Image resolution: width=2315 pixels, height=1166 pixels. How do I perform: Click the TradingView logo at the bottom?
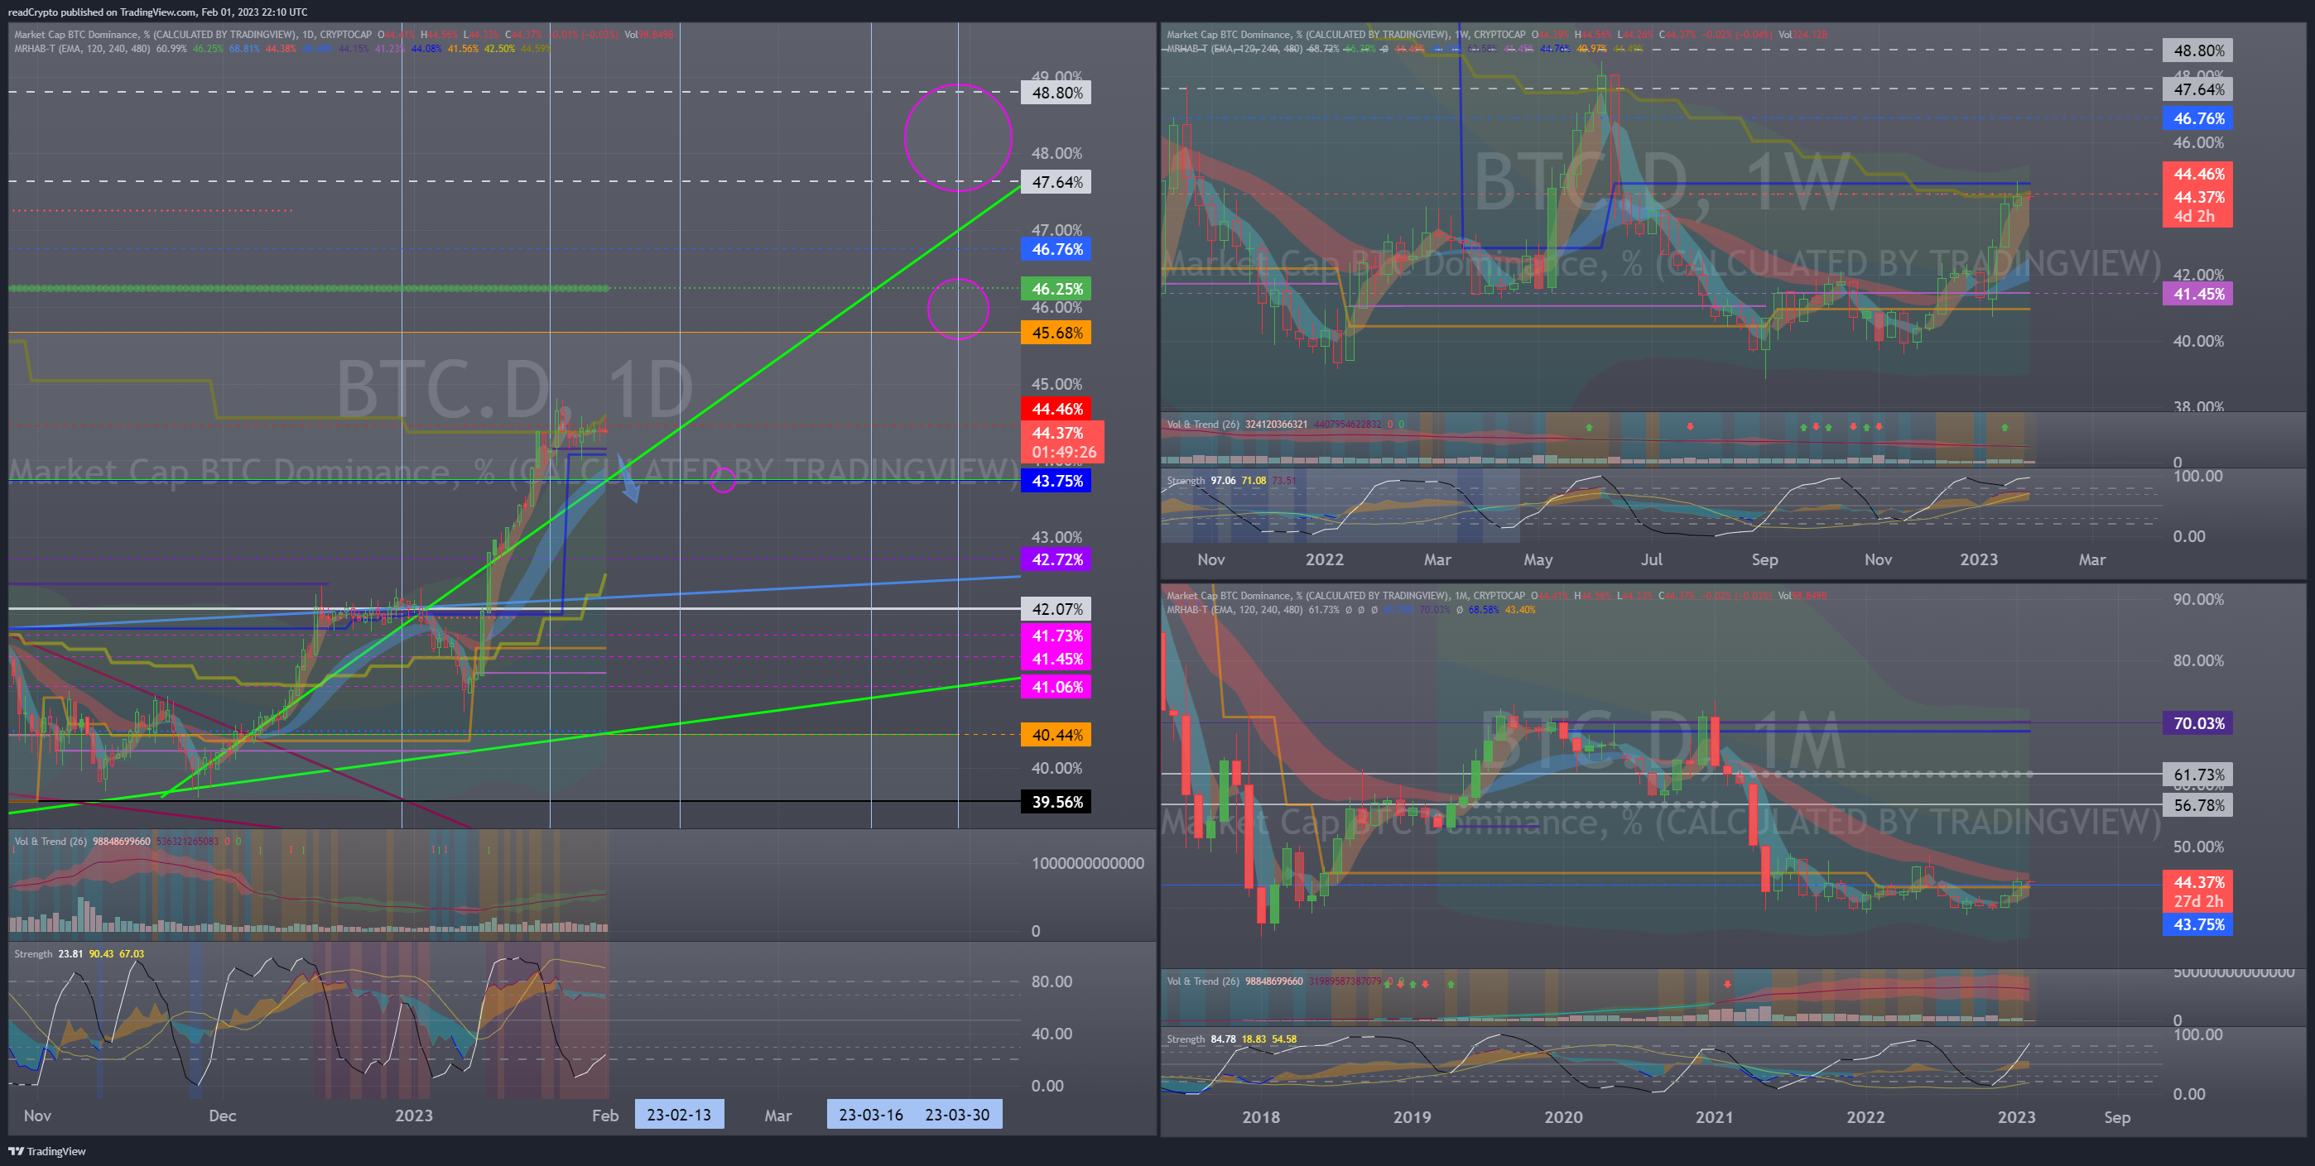[x=46, y=1151]
